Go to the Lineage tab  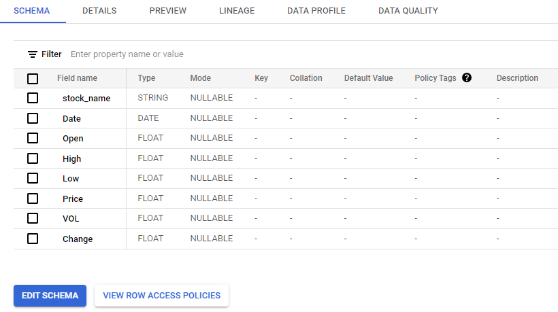click(x=237, y=11)
